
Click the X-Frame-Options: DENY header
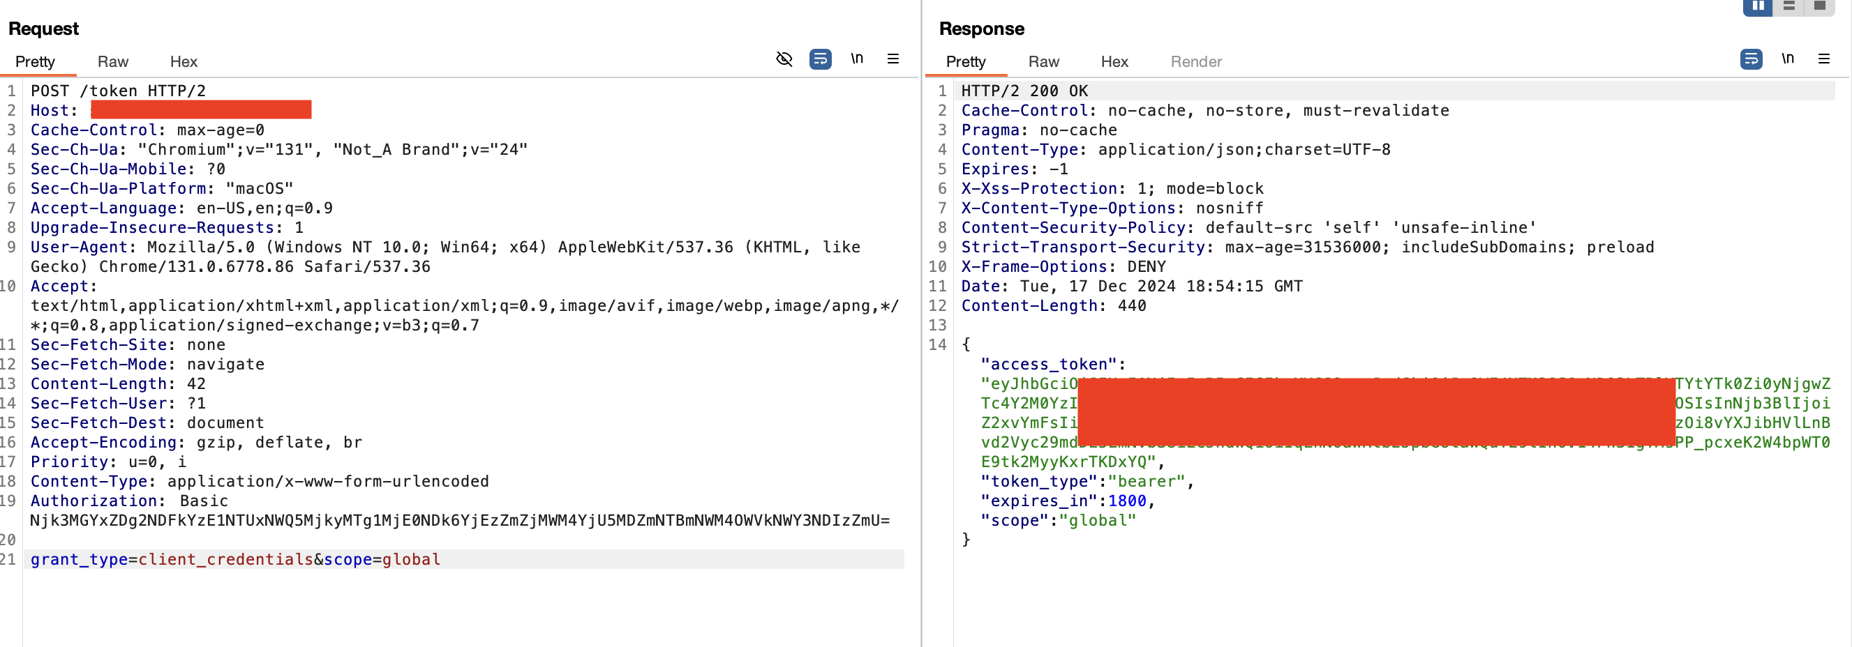pyautogui.click(x=1063, y=266)
